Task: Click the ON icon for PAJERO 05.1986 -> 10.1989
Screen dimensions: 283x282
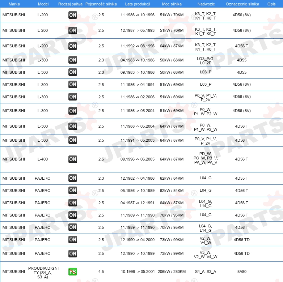Action: [x=73, y=190]
